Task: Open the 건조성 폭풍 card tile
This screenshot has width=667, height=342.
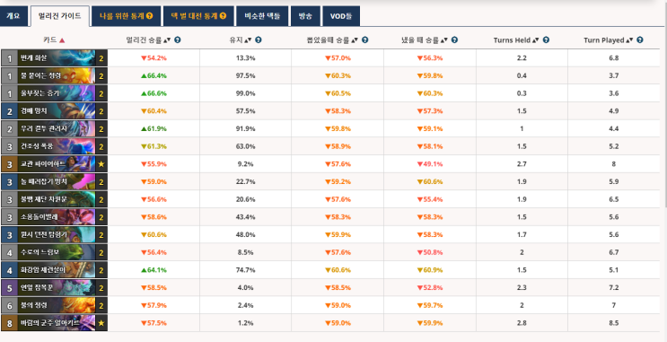Action: pyautogui.click(x=54, y=146)
